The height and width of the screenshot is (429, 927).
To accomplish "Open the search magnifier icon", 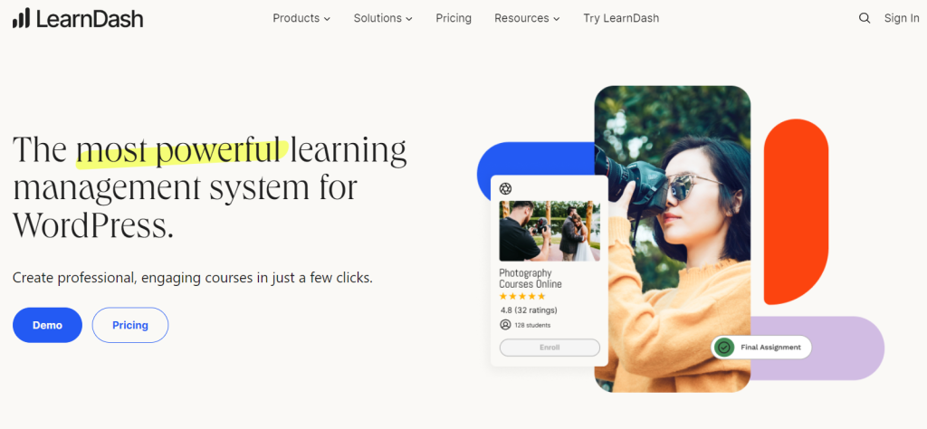I will [x=865, y=18].
